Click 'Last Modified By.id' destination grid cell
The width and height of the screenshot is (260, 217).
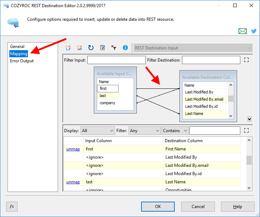pos(202,174)
